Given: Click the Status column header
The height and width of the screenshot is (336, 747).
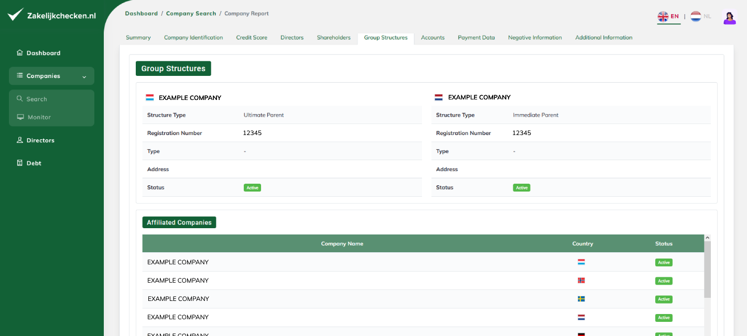Looking at the screenshot, I should click(x=664, y=244).
